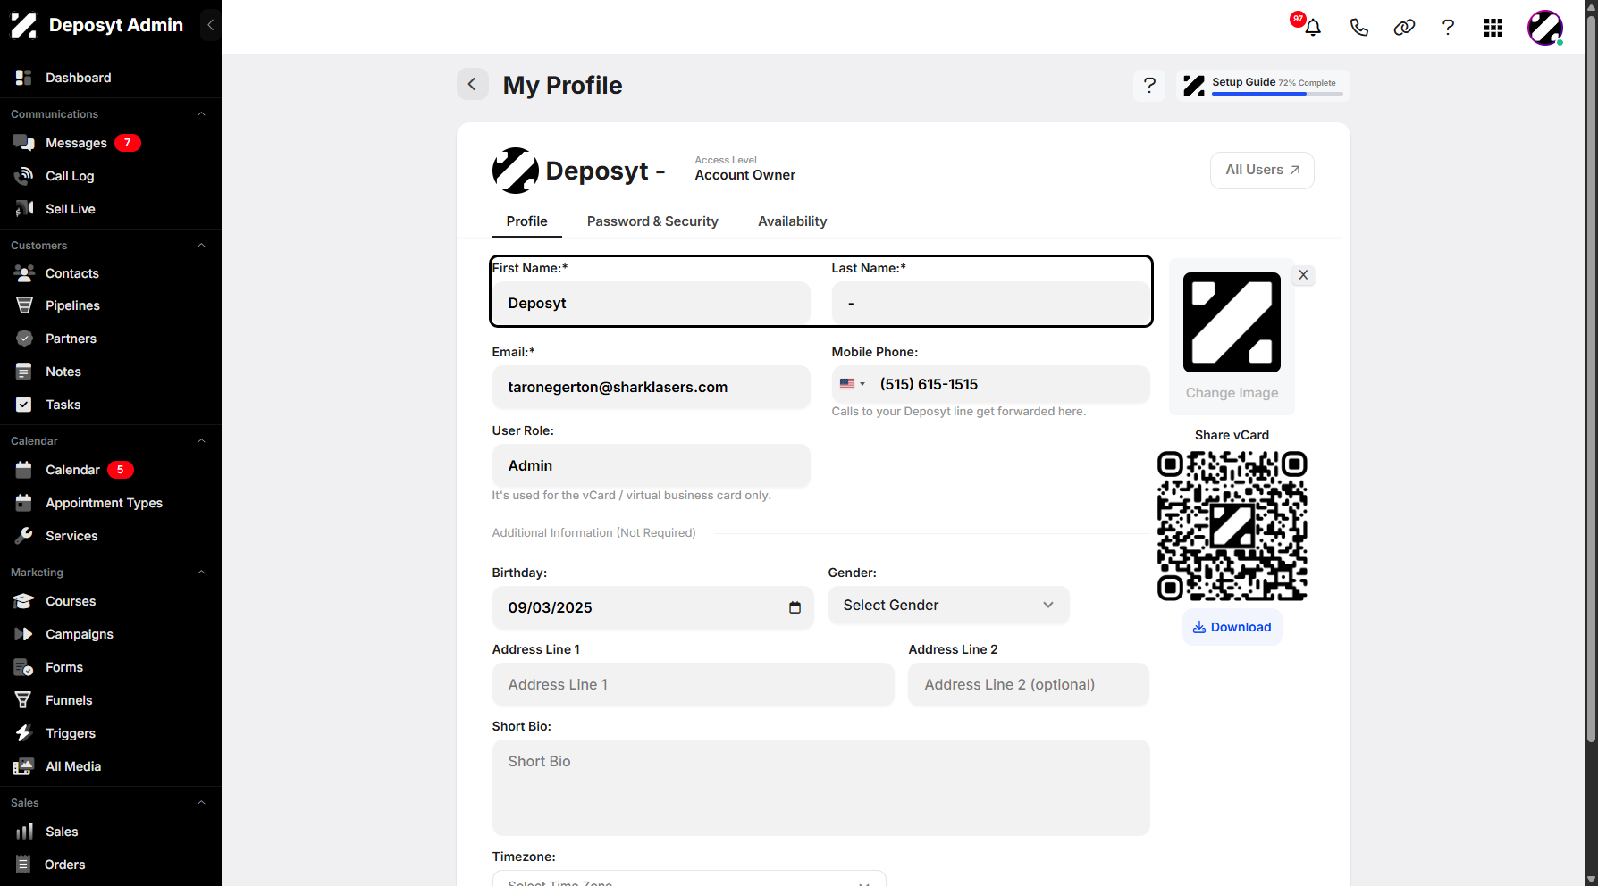Open All Media library

click(x=73, y=766)
